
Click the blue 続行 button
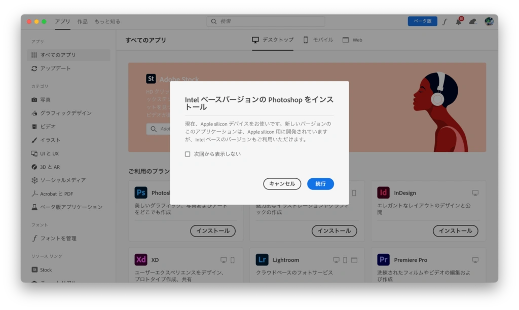pos(320,184)
